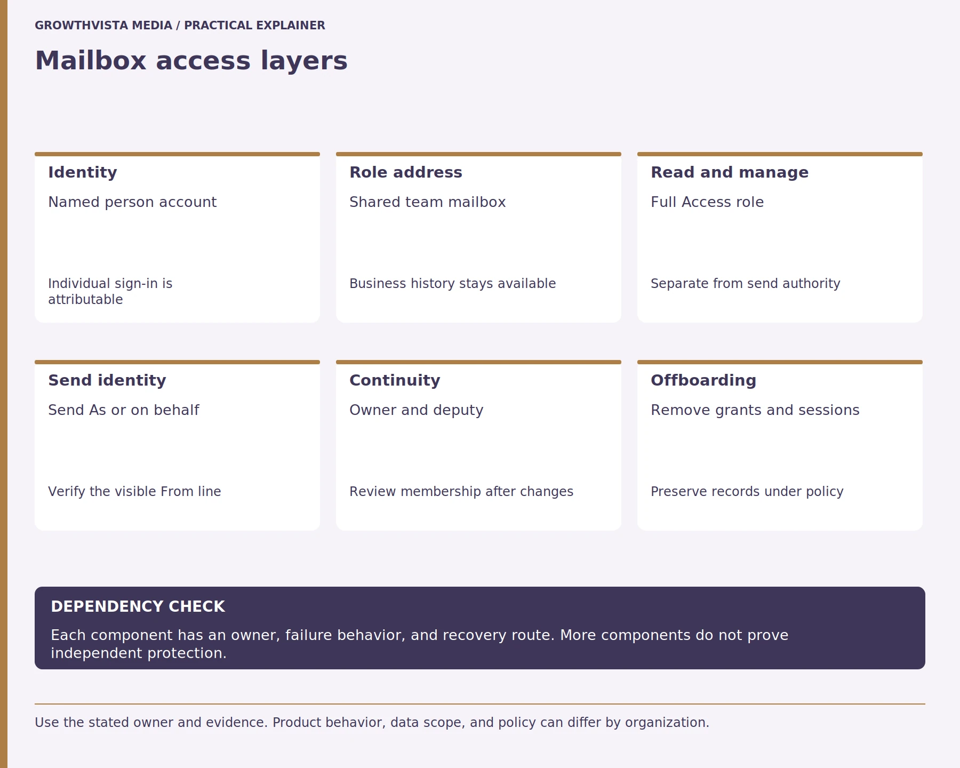The width and height of the screenshot is (960, 768).
Task: Click the 'Identity' card heading
Action: pos(83,172)
